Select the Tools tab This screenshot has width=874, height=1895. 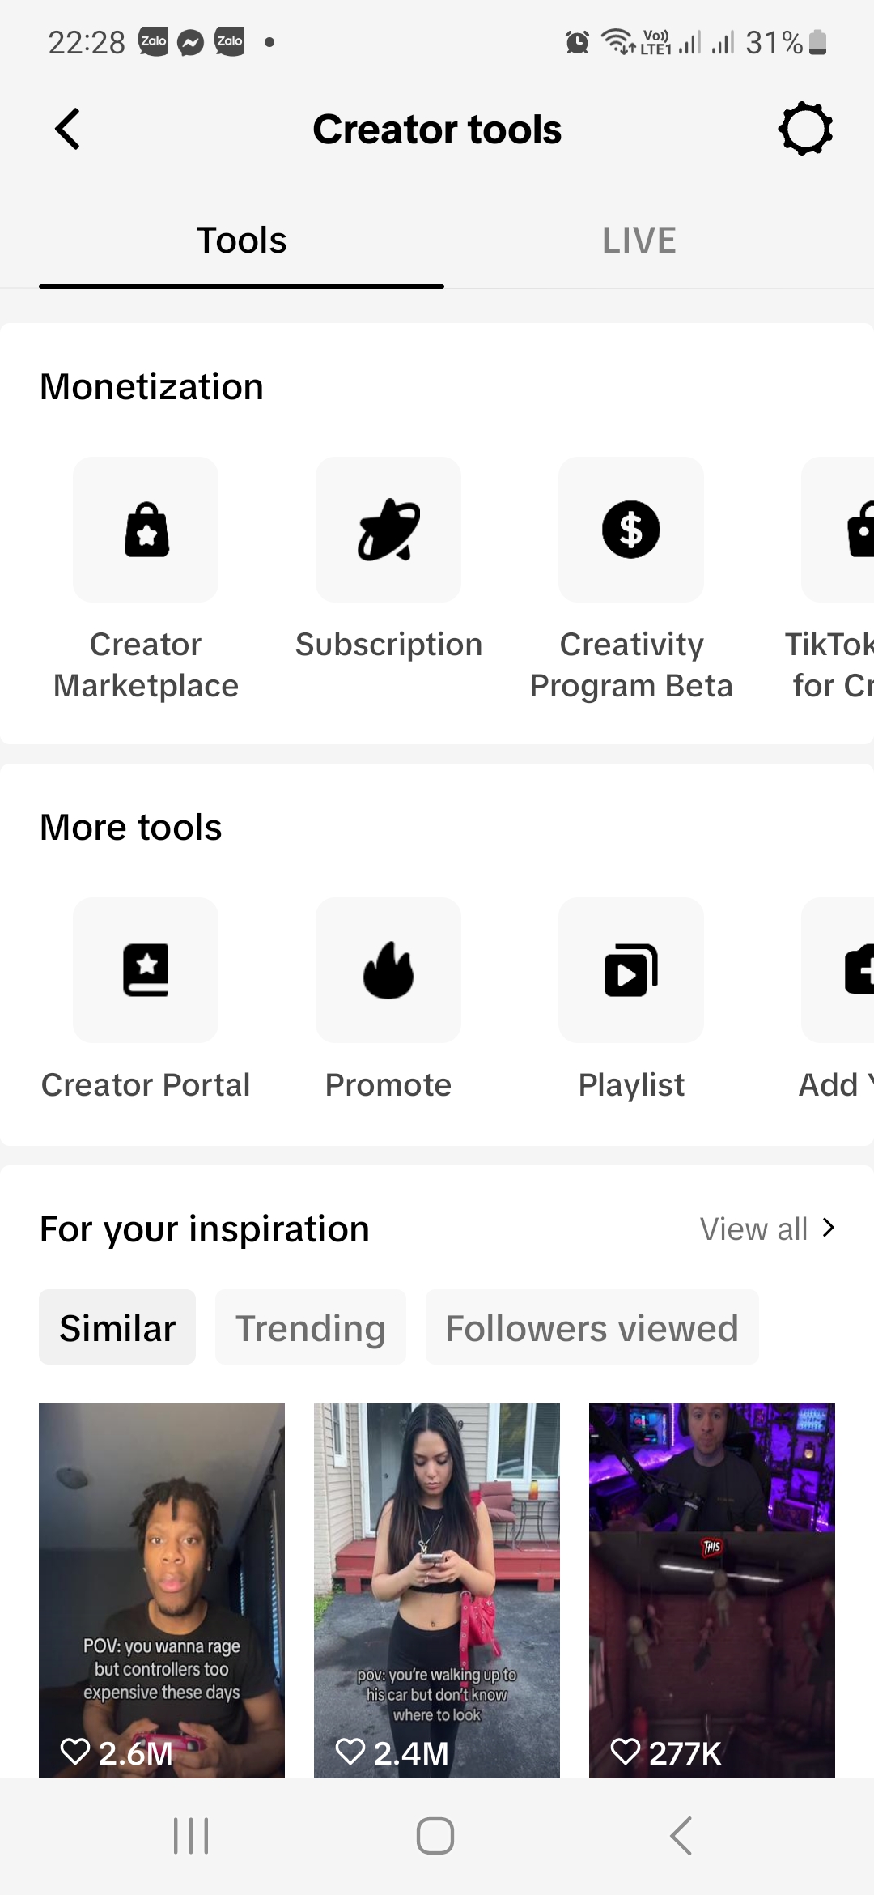point(241,241)
